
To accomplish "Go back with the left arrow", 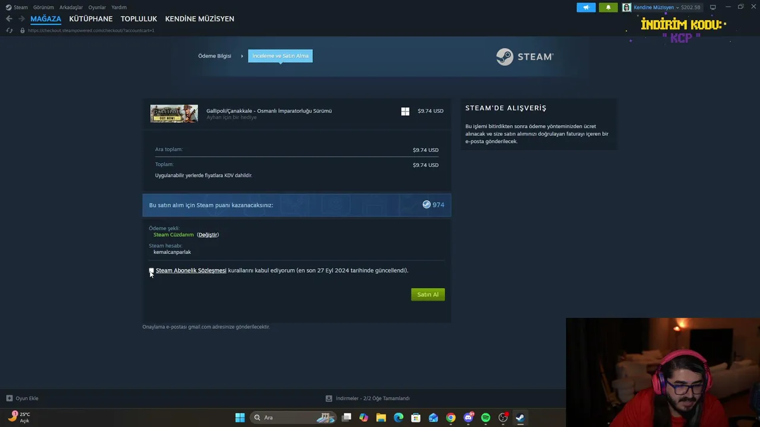I will (x=9, y=19).
